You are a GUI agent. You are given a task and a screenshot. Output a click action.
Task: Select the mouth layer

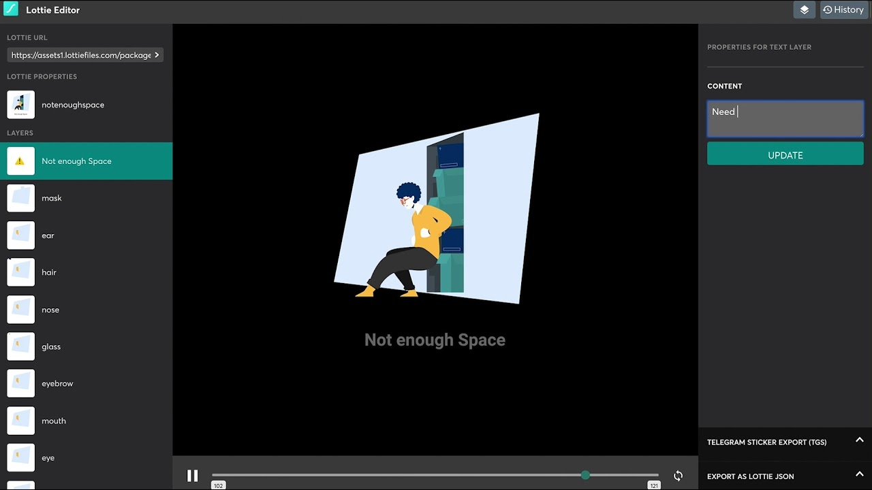point(86,421)
